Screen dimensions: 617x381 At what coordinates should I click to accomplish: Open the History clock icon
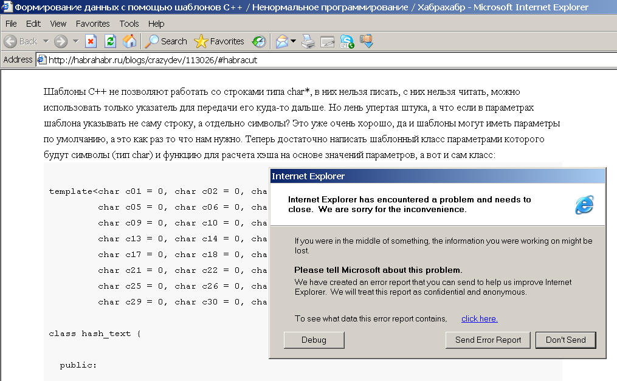259,41
